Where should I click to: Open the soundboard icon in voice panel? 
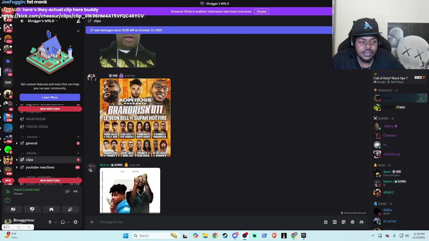pos(70,209)
